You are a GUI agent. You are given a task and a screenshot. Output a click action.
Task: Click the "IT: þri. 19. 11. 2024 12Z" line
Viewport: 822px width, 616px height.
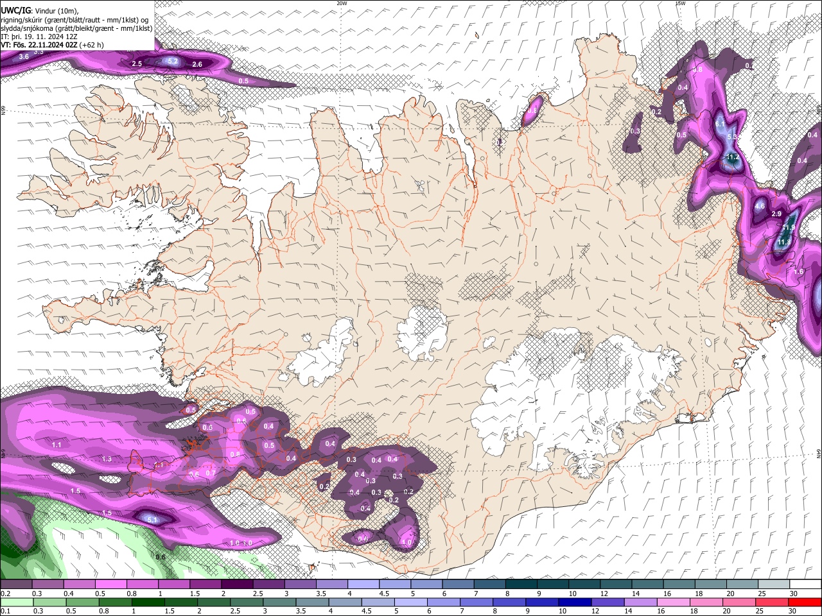tap(39, 37)
